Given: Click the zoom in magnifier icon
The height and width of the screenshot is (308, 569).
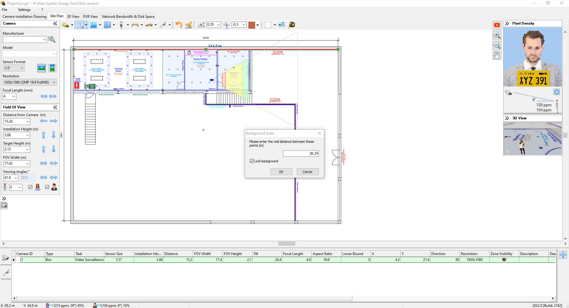Looking at the screenshot, I should [x=497, y=35].
